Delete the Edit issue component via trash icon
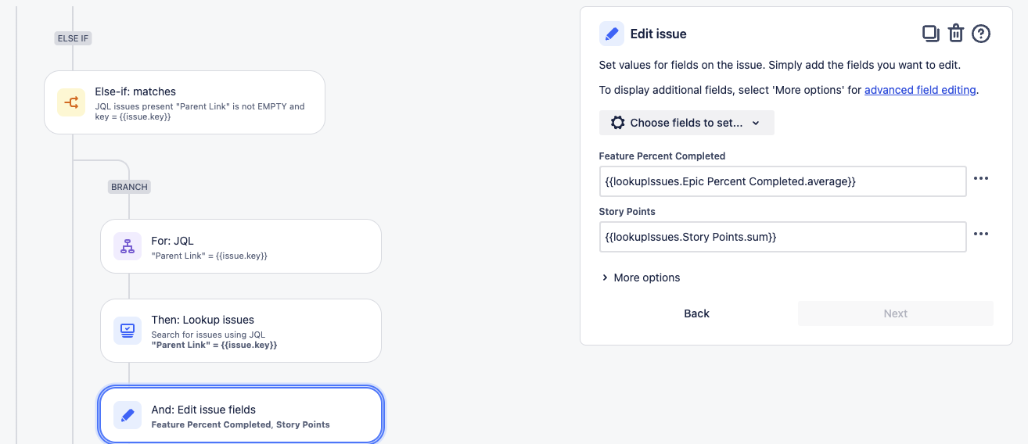This screenshot has height=444, width=1028. (x=955, y=34)
